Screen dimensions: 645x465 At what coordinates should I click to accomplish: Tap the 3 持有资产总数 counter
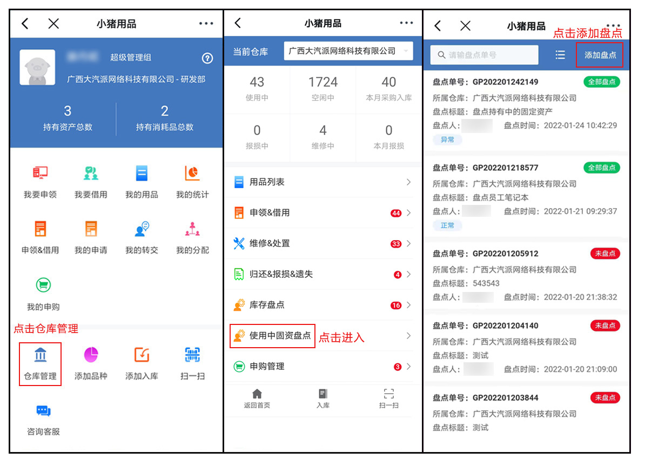click(68, 118)
